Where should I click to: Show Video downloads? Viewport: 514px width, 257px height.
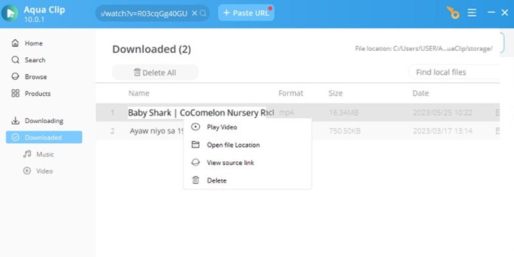pyautogui.click(x=44, y=171)
